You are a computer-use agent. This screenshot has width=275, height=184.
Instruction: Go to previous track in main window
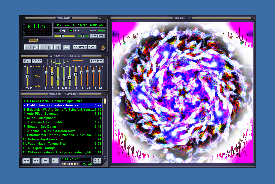[x=27, y=47]
